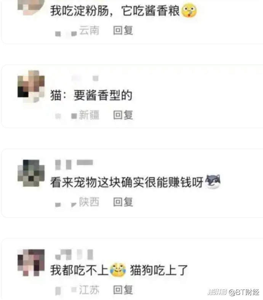Screen dimensions: 263x300
Task: Open avatar of the 我吃淀粉肠 commenter
Action: point(31,7)
